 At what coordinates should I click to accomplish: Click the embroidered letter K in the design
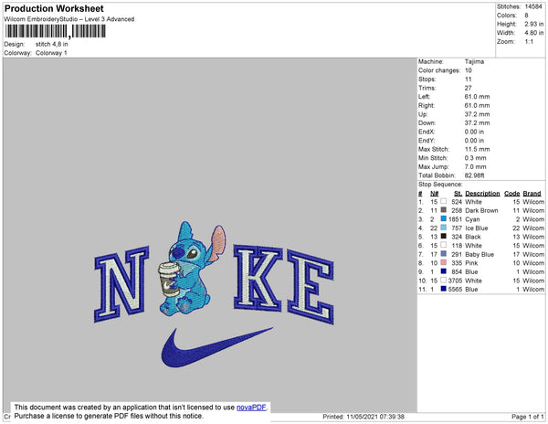click(258, 278)
